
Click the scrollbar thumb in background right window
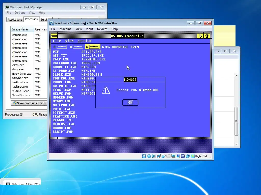pyautogui.click(x=236, y=121)
